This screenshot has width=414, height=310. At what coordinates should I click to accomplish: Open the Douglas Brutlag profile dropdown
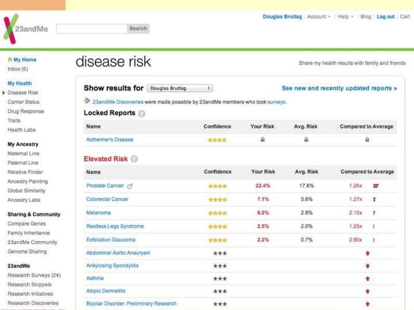(180, 88)
